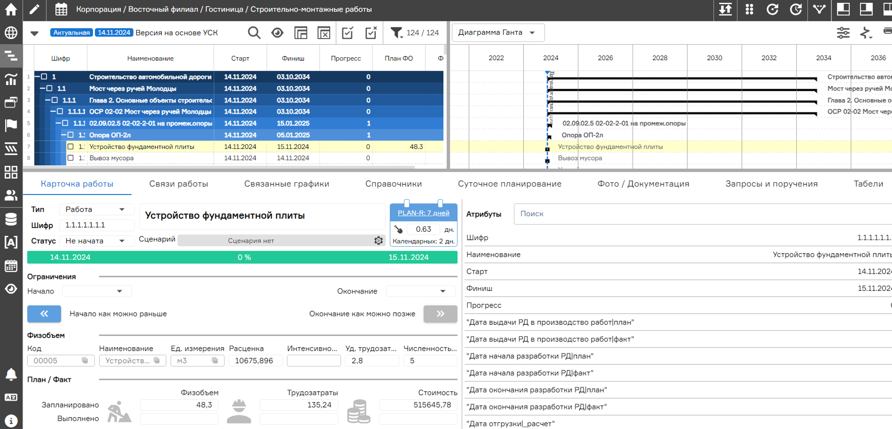The height and width of the screenshot is (429, 892).
Task: Click the notification bell icon
Action: coord(11,375)
